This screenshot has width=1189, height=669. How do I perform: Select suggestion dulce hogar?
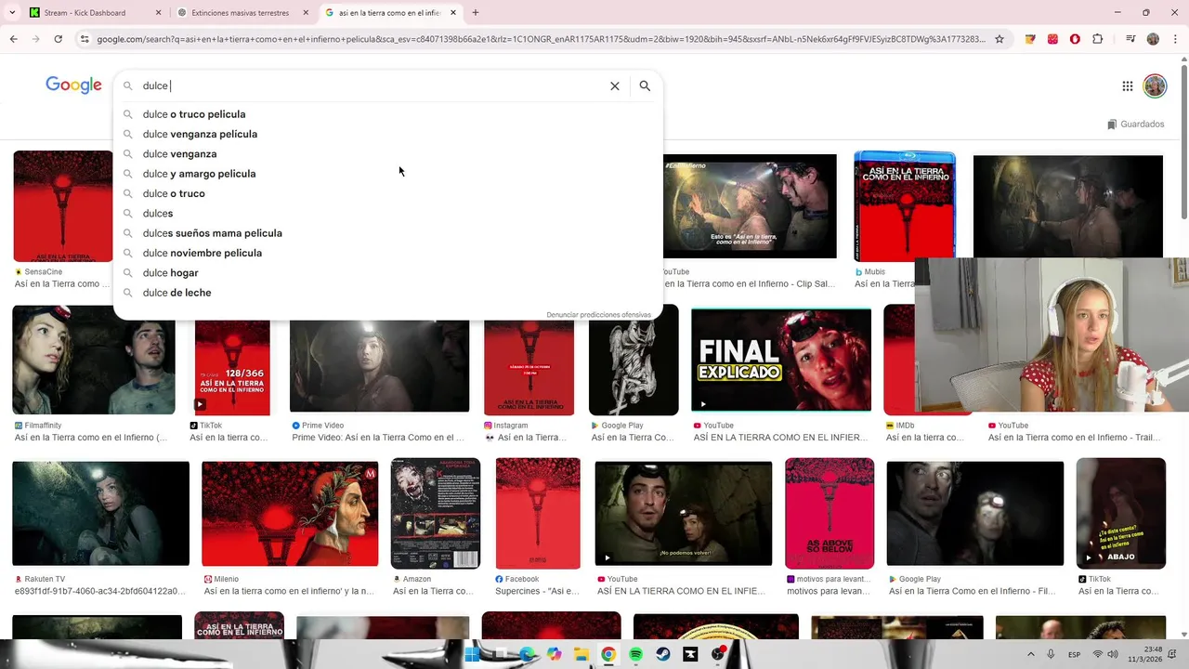pos(388,273)
